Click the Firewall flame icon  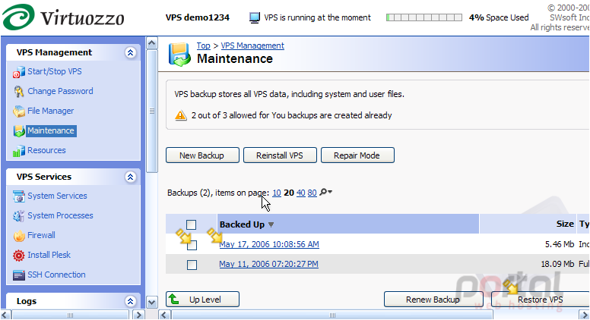(19, 236)
